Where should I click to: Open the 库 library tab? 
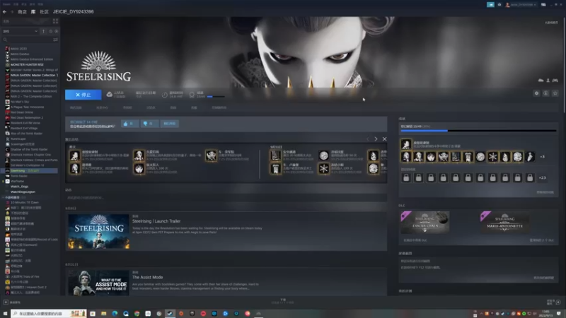(33, 12)
